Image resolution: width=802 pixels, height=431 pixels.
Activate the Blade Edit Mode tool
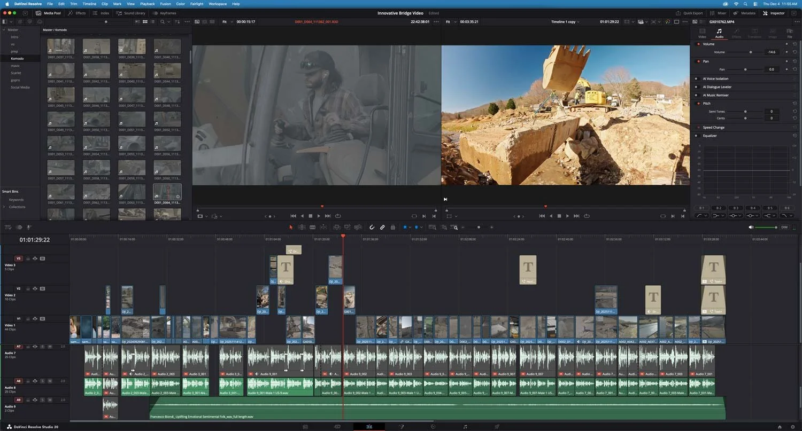pos(312,227)
